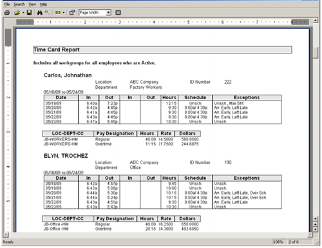Click the yellow envelope toolbar icon
This screenshot has width=322, height=248.
[57, 13]
